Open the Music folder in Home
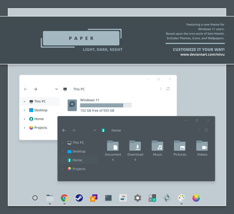 tap(157, 148)
